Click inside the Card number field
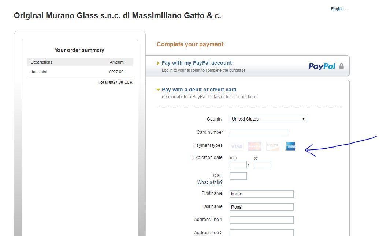 pos(259,132)
